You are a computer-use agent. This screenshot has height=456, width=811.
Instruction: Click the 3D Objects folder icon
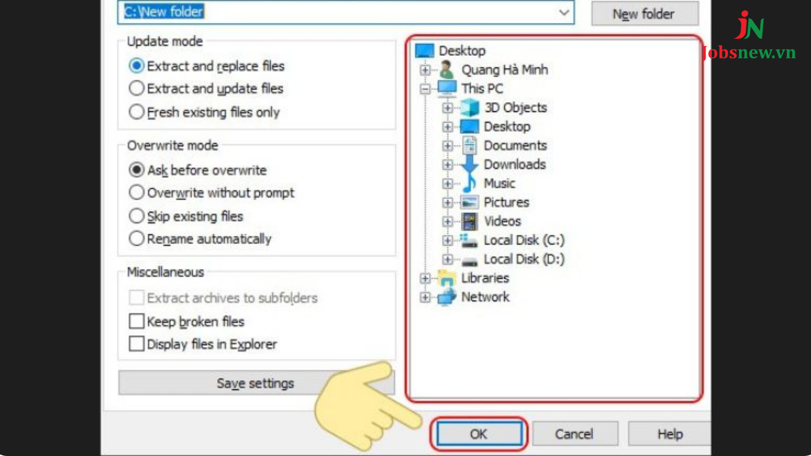coord(470,108)
